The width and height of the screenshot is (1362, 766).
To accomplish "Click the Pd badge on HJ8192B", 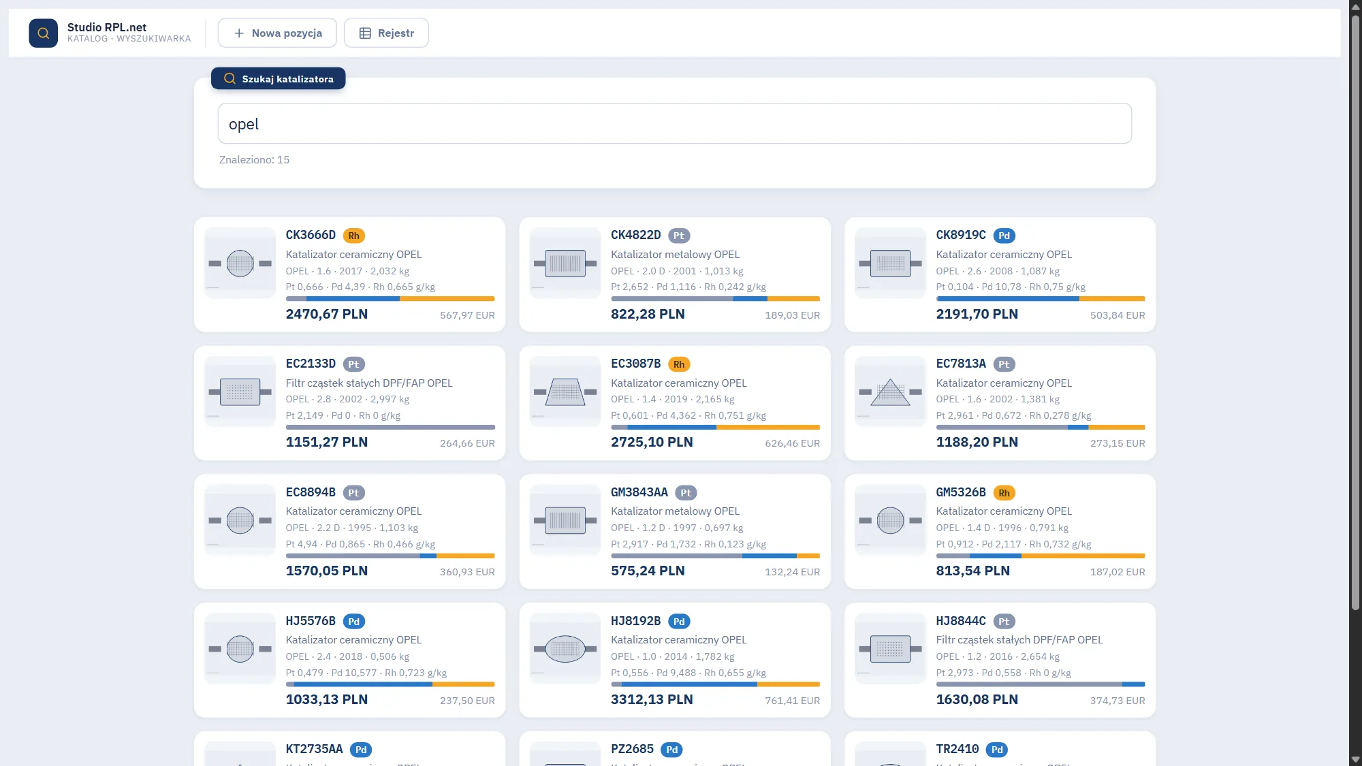I will pos(679,621).
